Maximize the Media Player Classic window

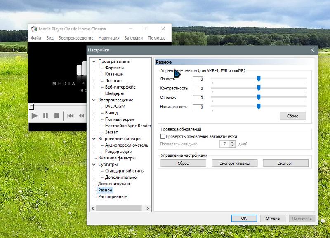(147, 29)
